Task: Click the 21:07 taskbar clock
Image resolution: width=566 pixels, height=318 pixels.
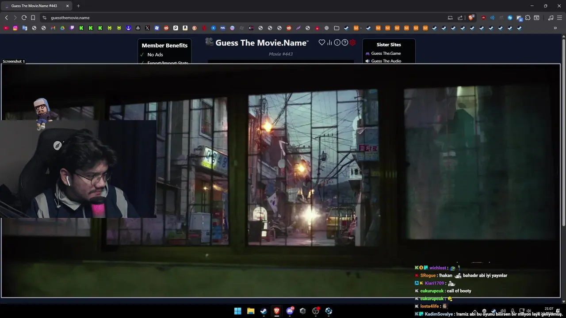Action: coord(549,309)
